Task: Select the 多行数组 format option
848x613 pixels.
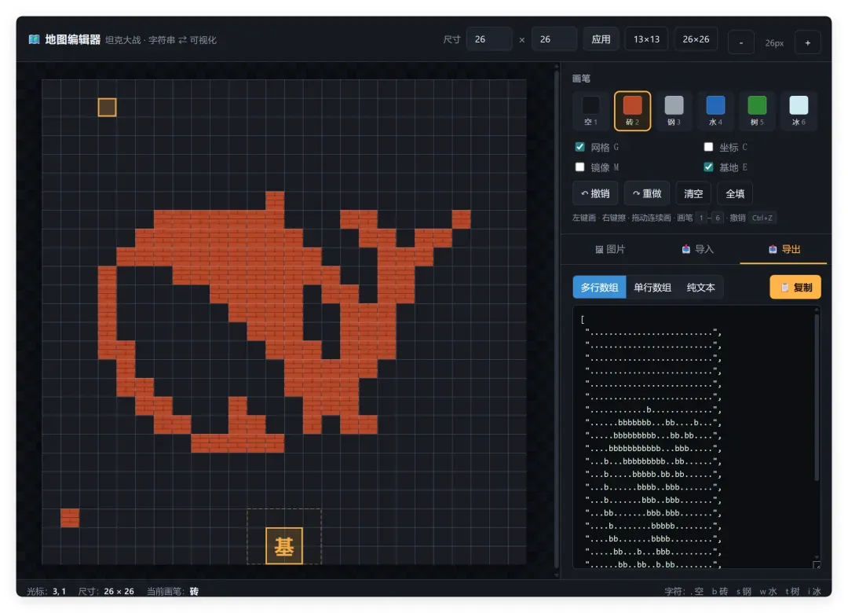Action: click(599, 287)
